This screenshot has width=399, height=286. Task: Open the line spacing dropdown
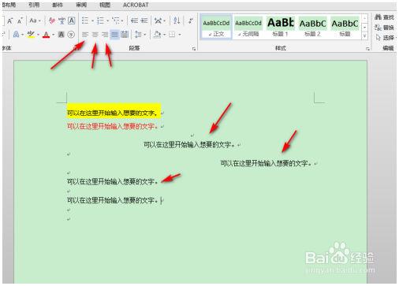[x=140, y=35]
